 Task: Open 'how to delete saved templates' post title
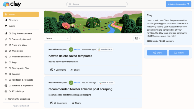[70, 56]
